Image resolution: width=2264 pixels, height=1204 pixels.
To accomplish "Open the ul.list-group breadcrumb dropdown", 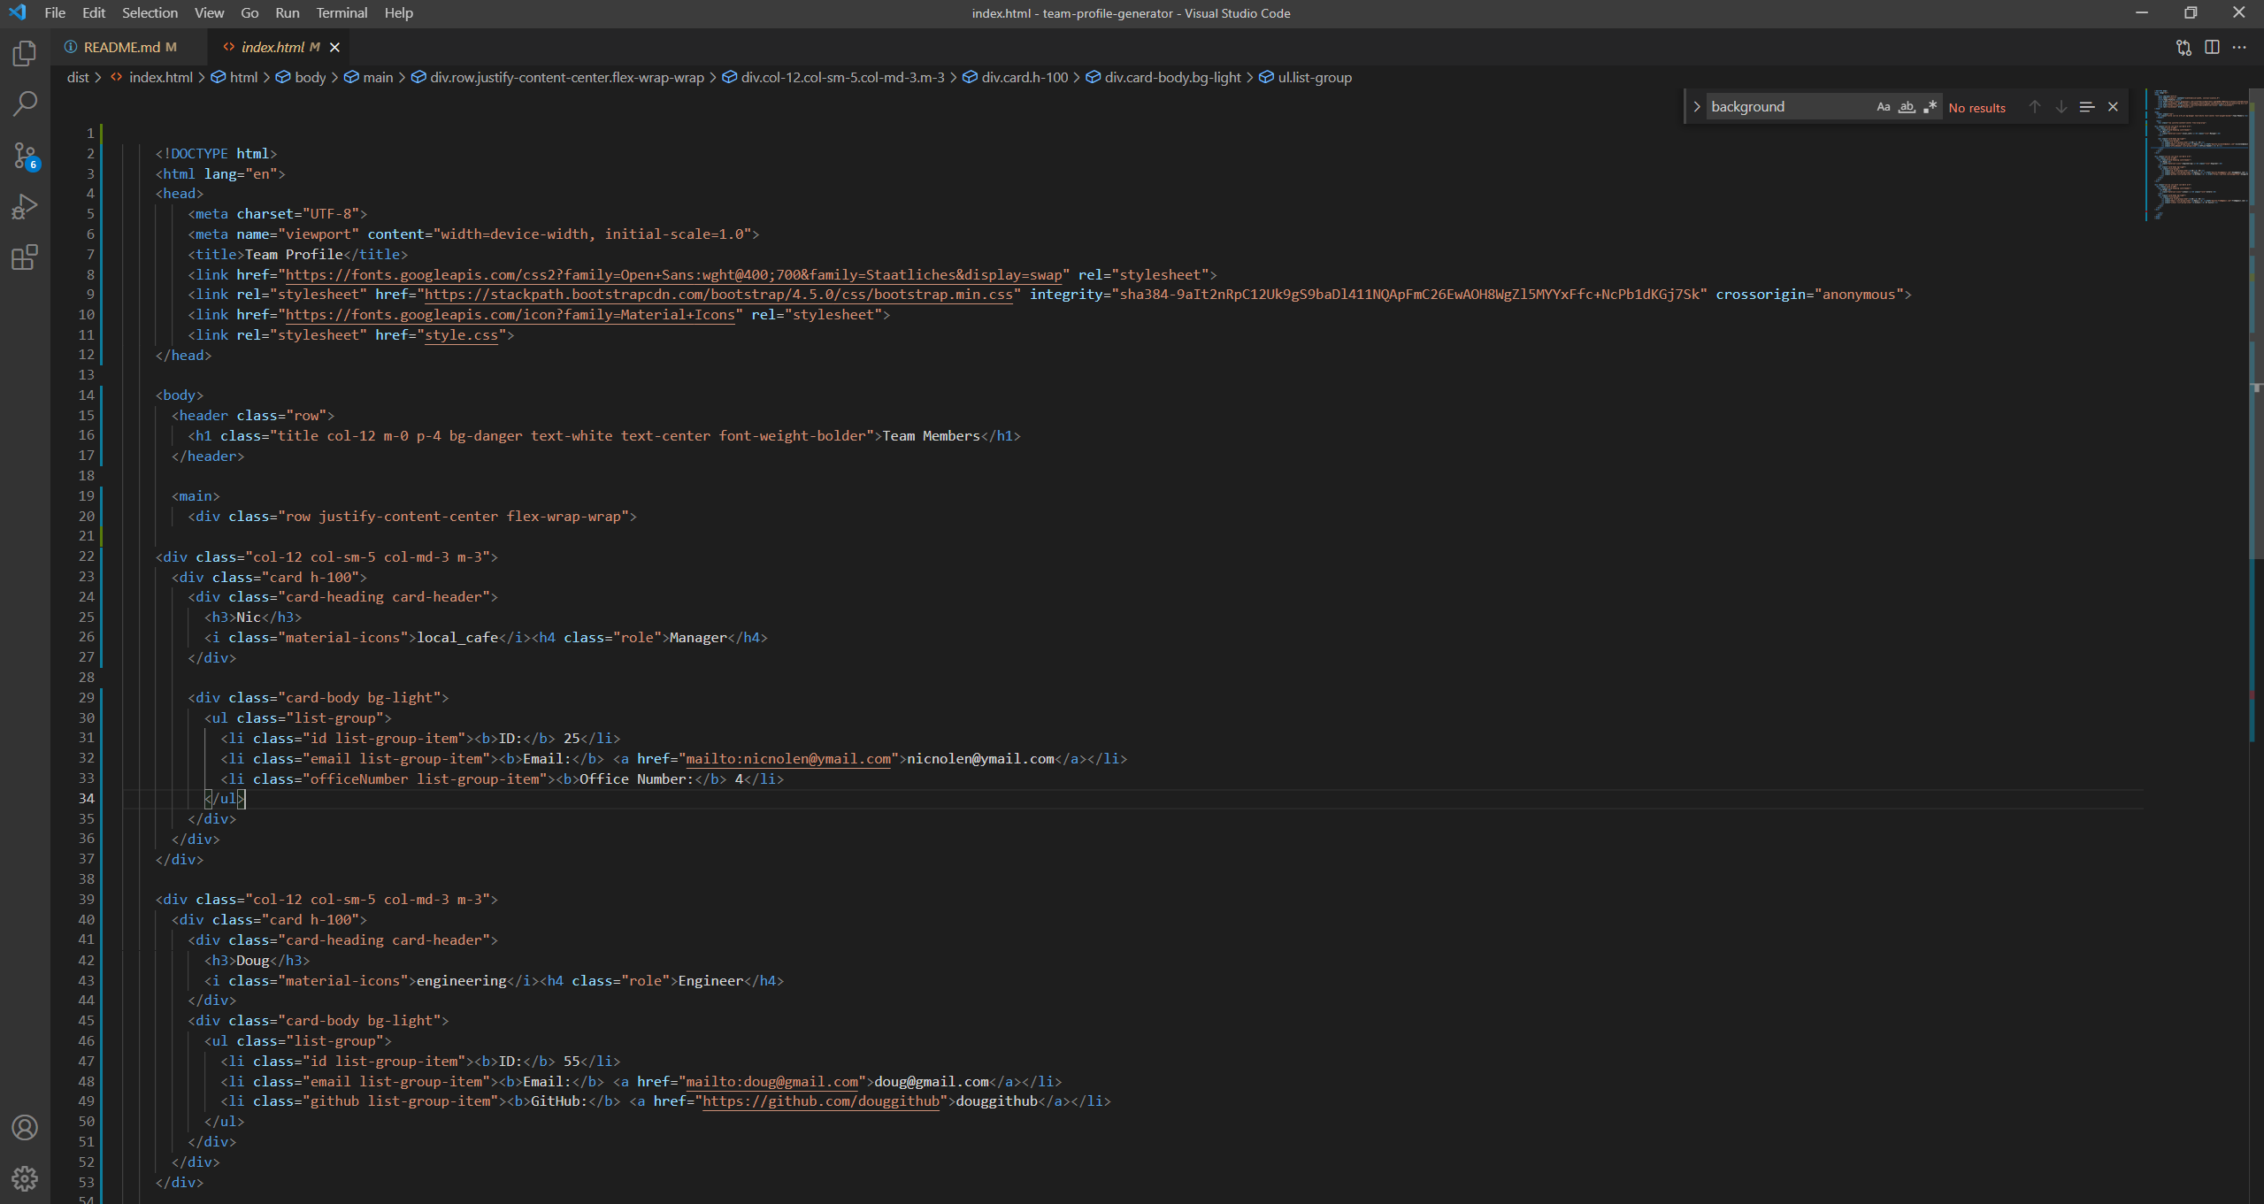I will pyautogui.click(x=1314, y=77).
